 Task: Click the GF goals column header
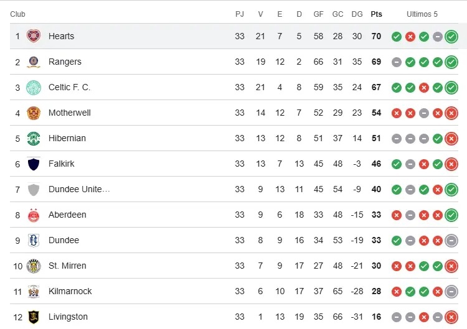tap(319, 14)
